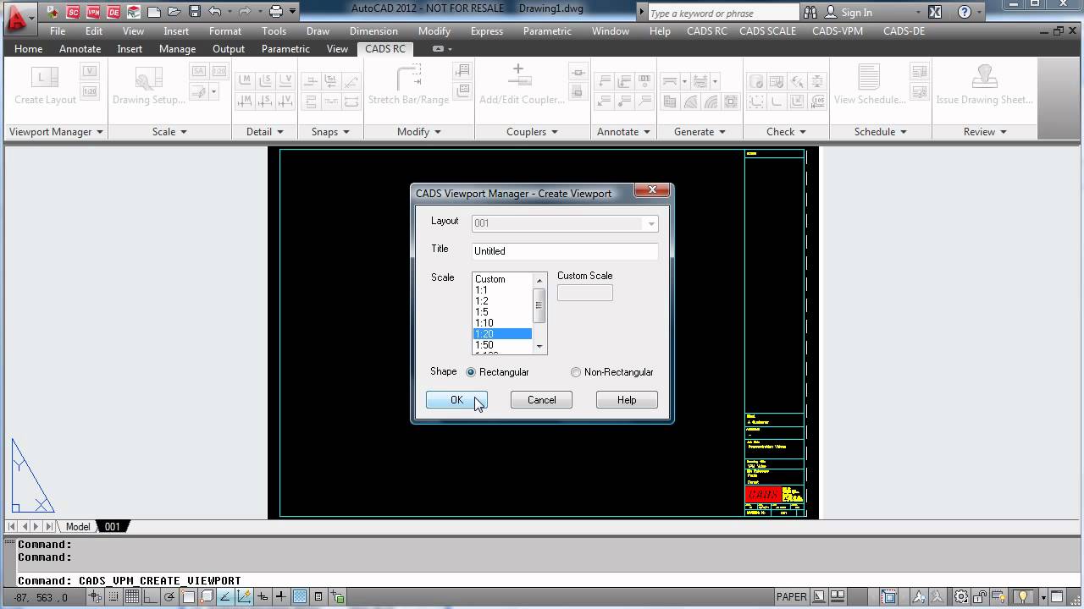Click the Title input field
This screenshot has width=1084, height=609.
(564, 251)
